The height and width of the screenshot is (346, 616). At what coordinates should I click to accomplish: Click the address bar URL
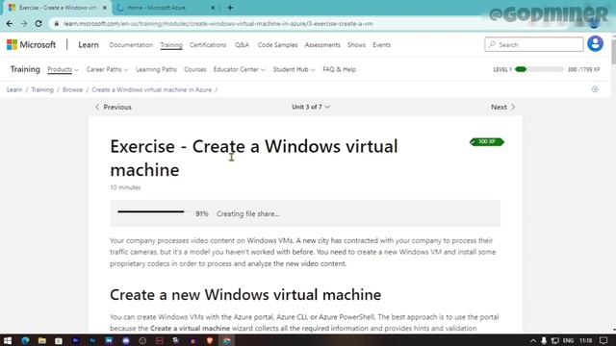218,23
